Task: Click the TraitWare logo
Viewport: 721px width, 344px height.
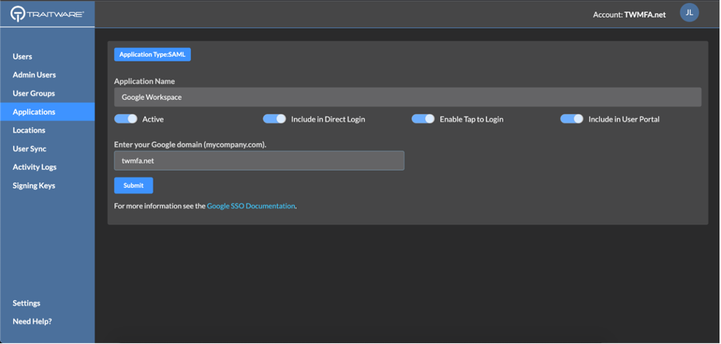Action: 47,14
